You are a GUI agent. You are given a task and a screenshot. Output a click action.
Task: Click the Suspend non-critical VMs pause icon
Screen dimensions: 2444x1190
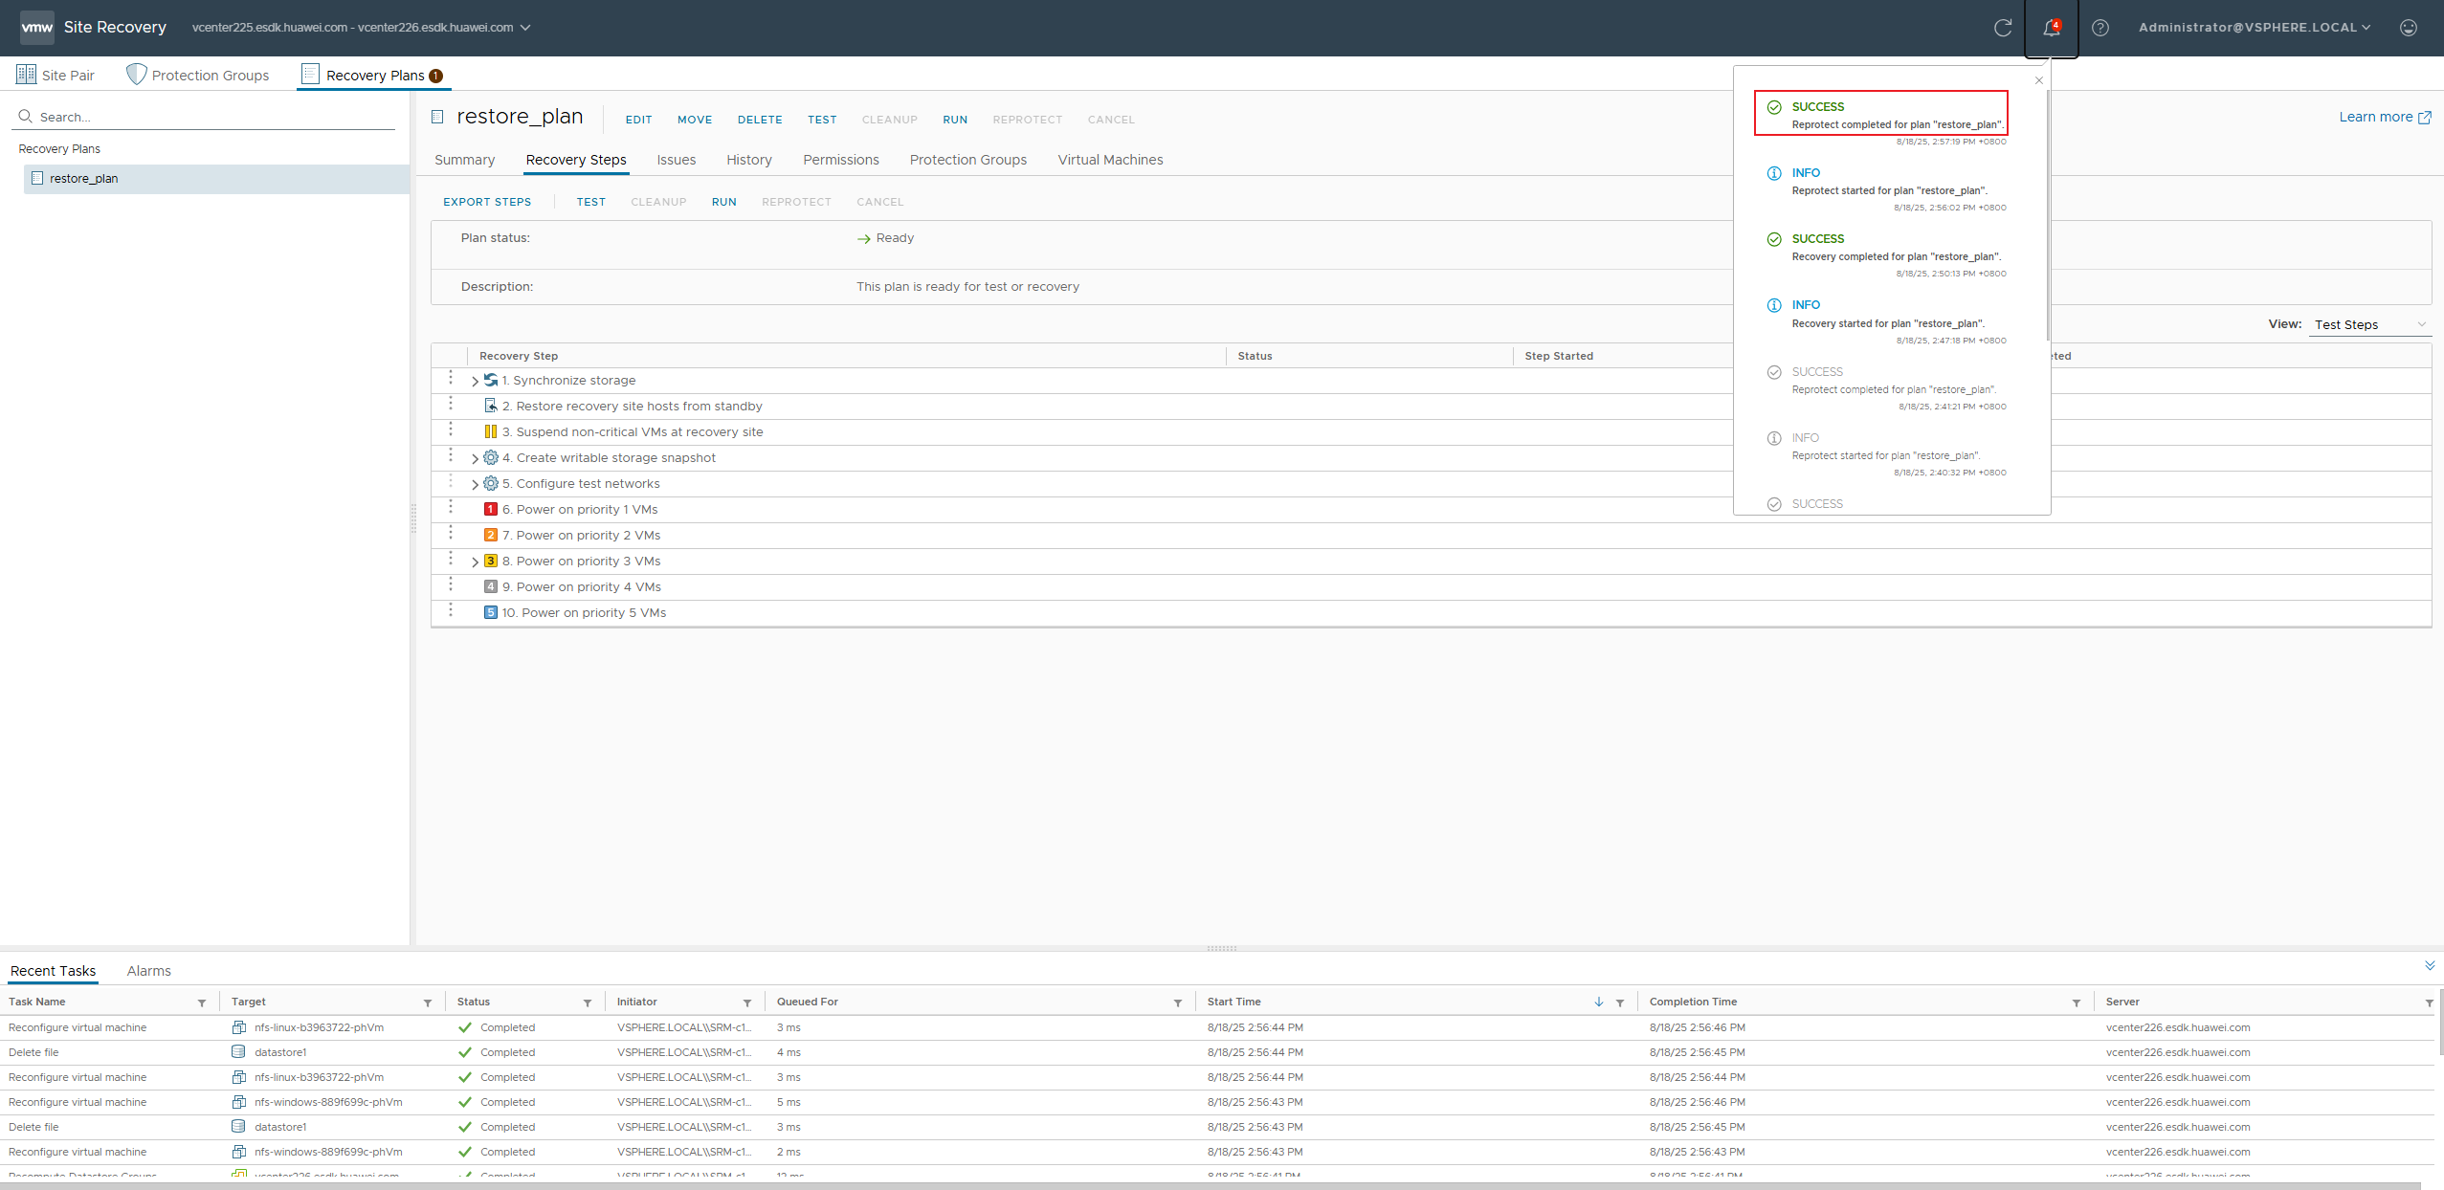pyautogui.click(x=491, y=431)
